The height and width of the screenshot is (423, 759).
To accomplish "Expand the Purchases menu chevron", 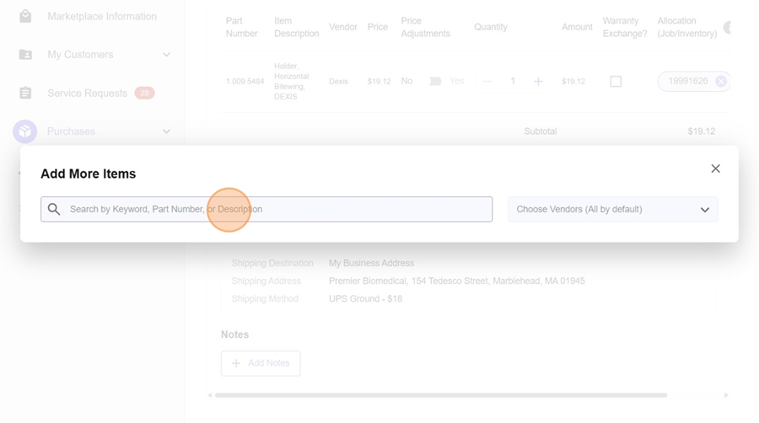I will pyautogui.click(x=166, y=131).
